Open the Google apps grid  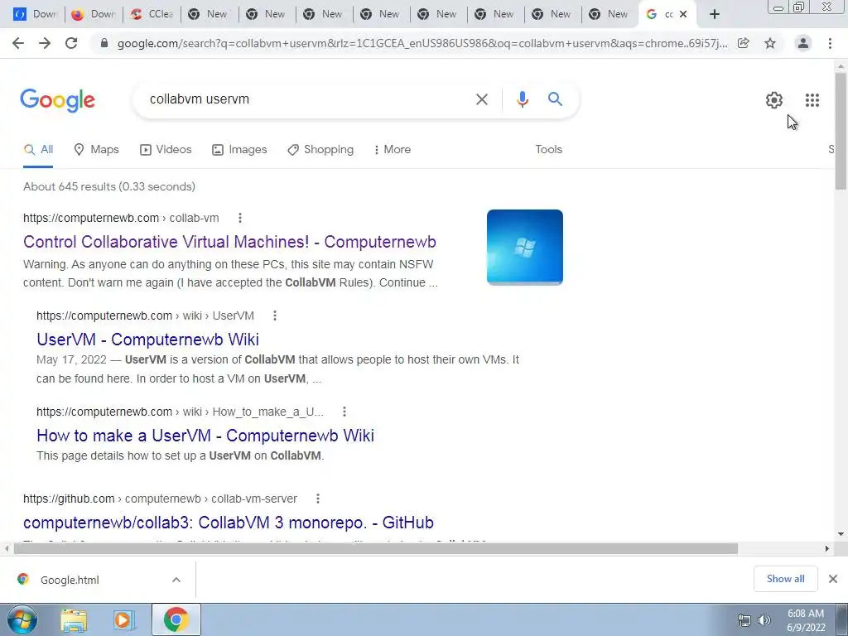point(812,100)
